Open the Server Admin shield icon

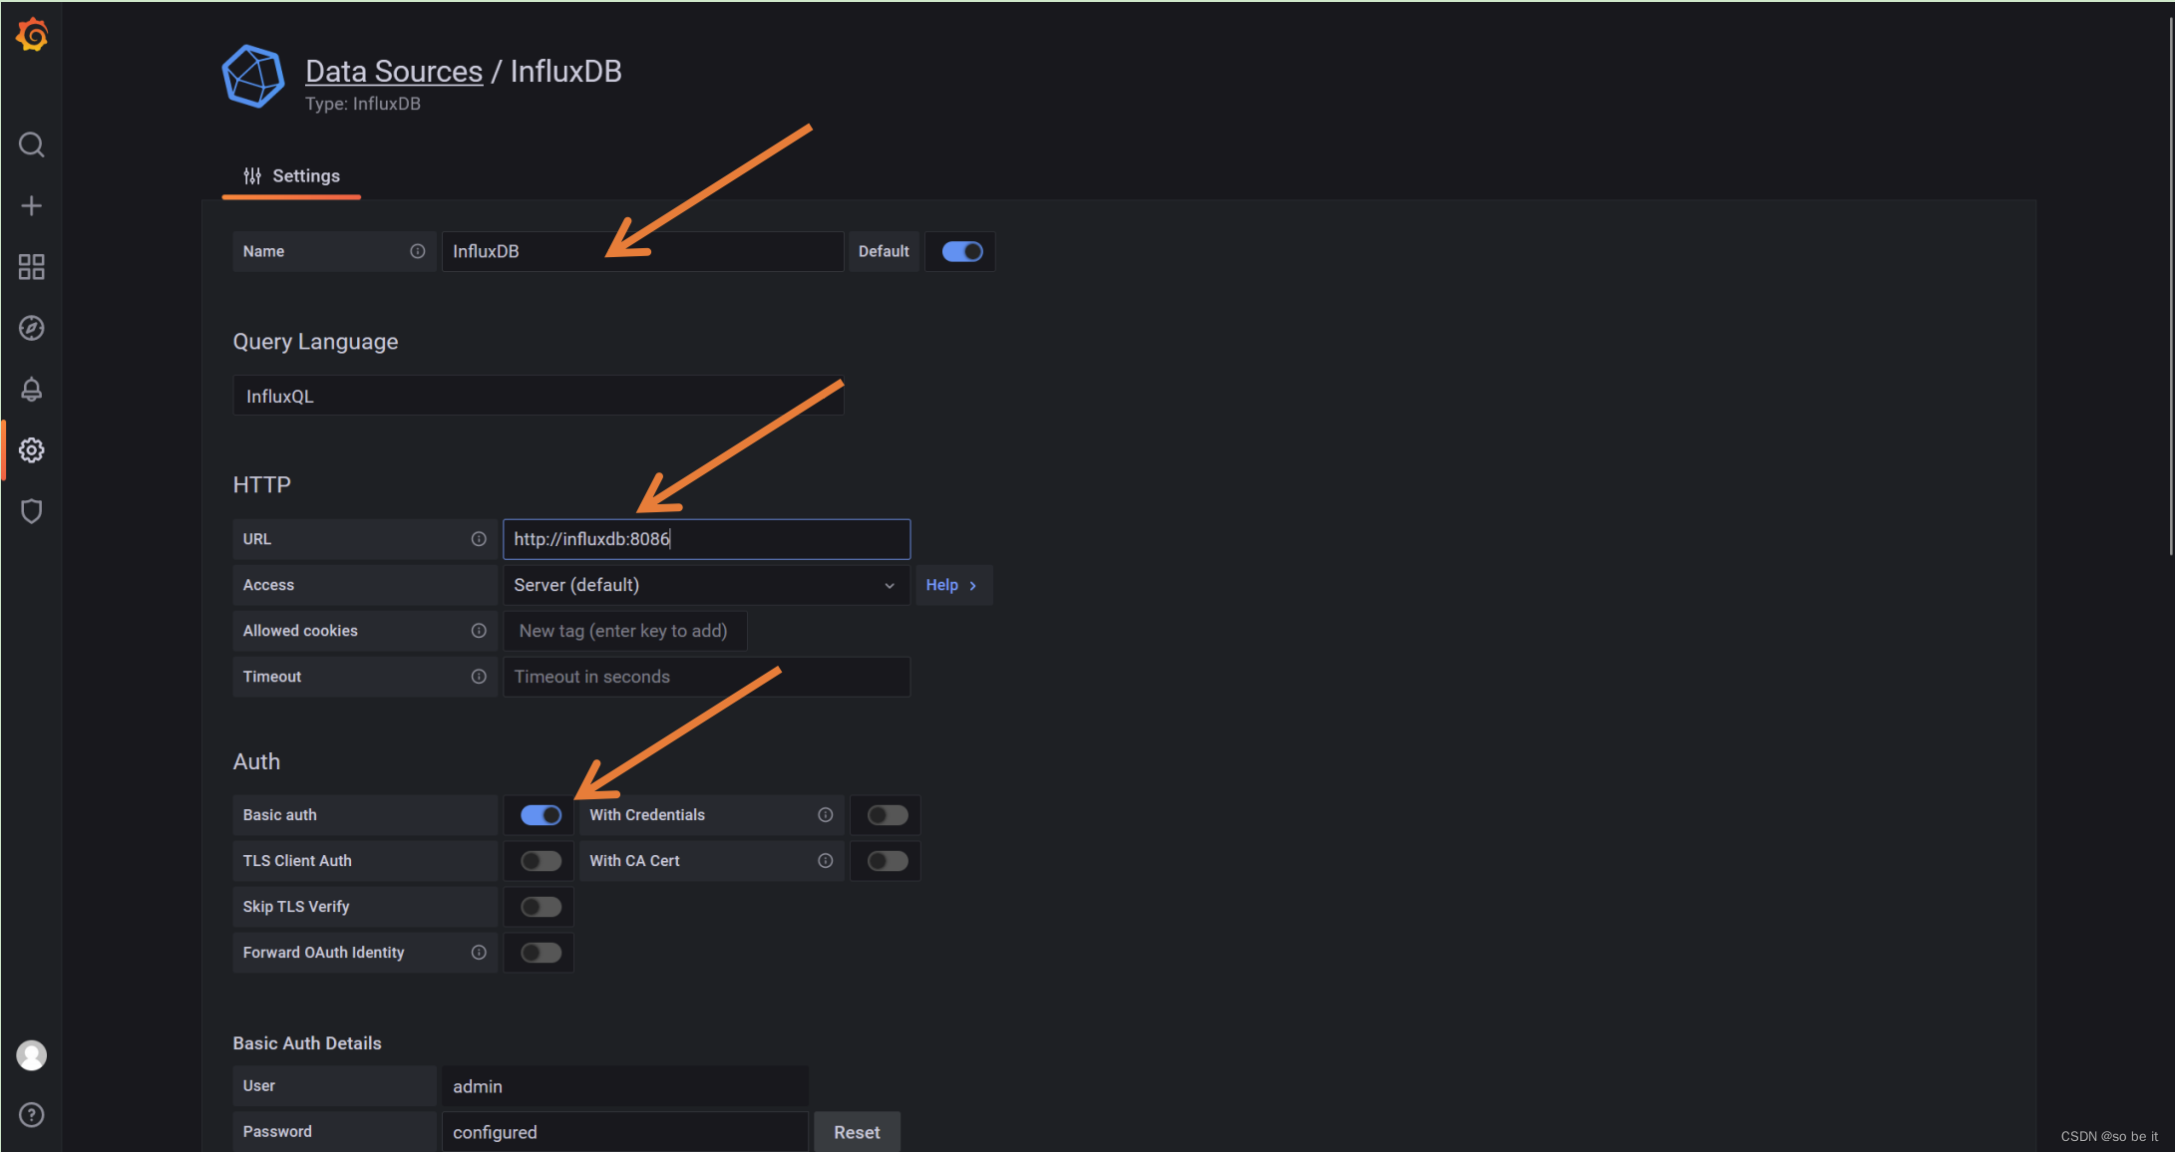[32, 511]
